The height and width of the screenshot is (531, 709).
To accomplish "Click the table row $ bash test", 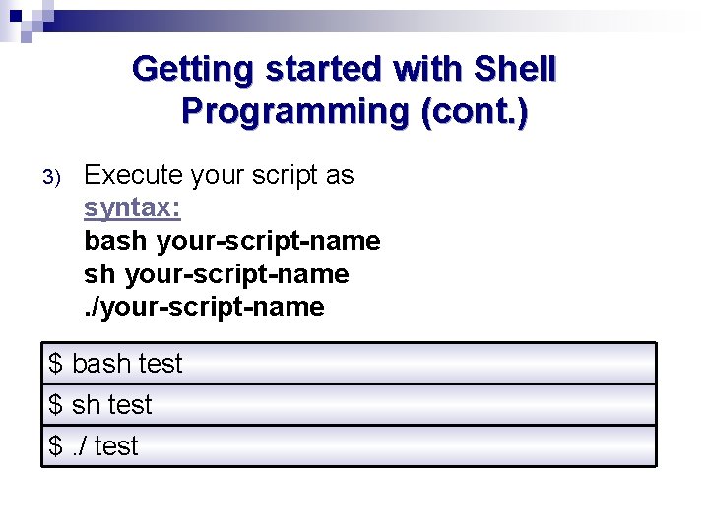I will click(x=349, y=364).
